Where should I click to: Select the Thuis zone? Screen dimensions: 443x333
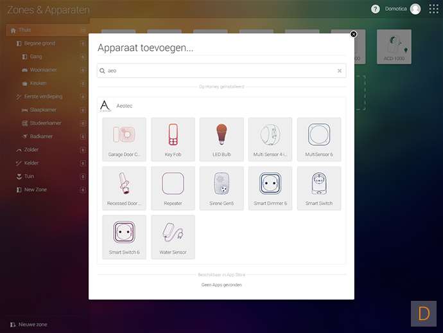[48, 30]
